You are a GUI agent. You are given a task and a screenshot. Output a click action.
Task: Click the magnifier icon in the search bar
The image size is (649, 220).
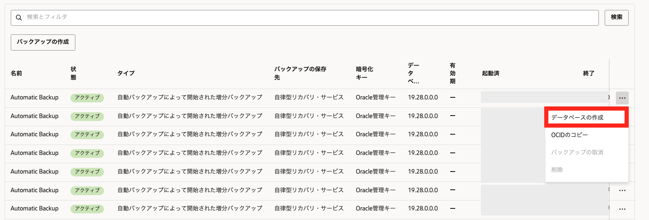pos(19,17)
